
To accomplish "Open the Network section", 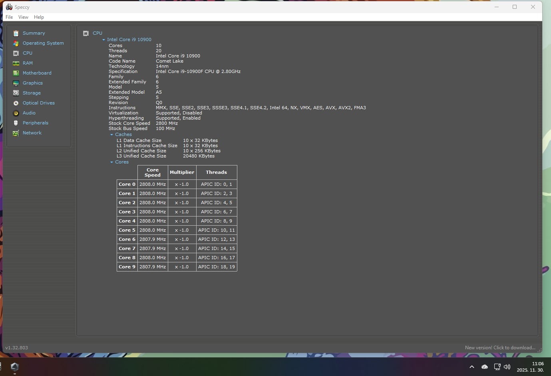I will (32, 133).
